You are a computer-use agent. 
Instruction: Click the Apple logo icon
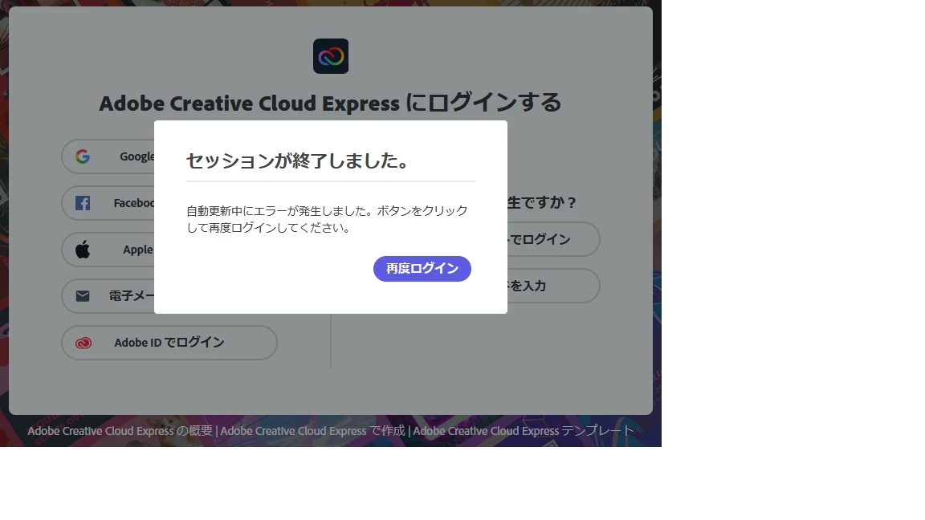tap(83, 250)
